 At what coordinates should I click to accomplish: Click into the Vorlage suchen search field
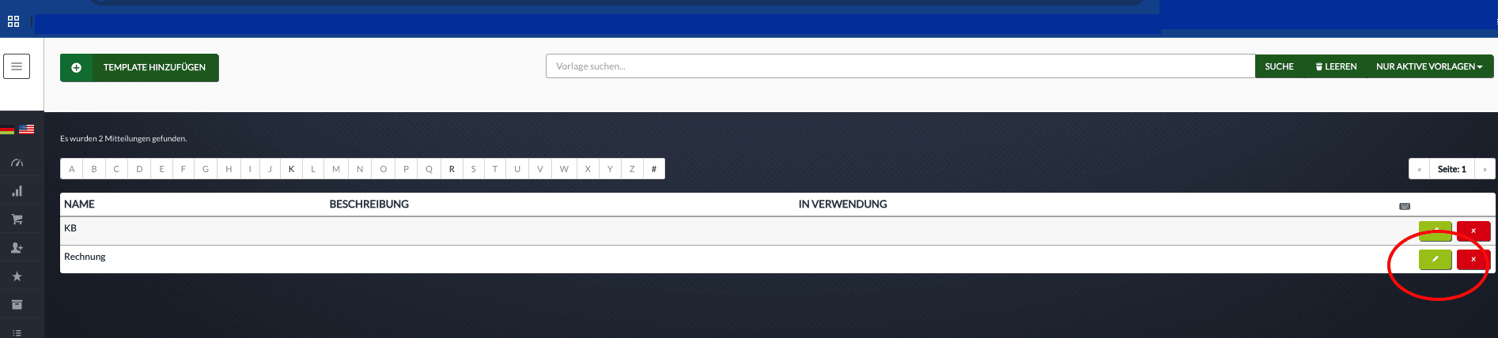pyautogui.click(x=899, y=66)
